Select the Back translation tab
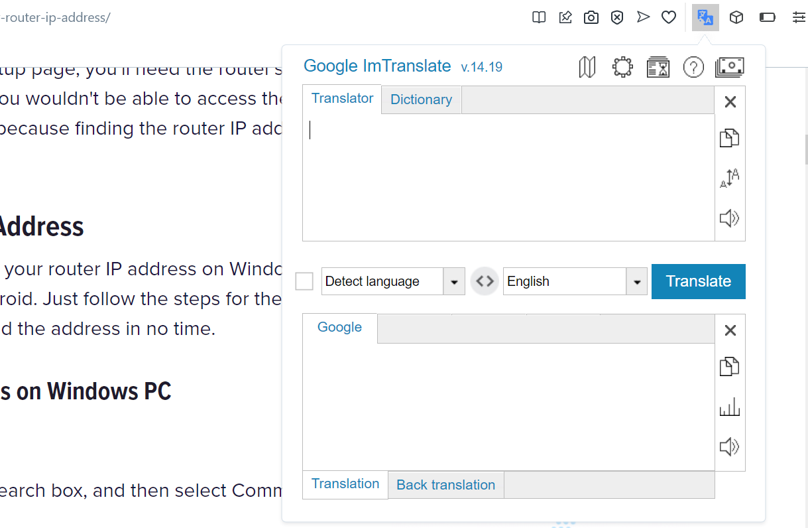Image resolution: width=808 pixels, height=528 pixels. (446, 485)
